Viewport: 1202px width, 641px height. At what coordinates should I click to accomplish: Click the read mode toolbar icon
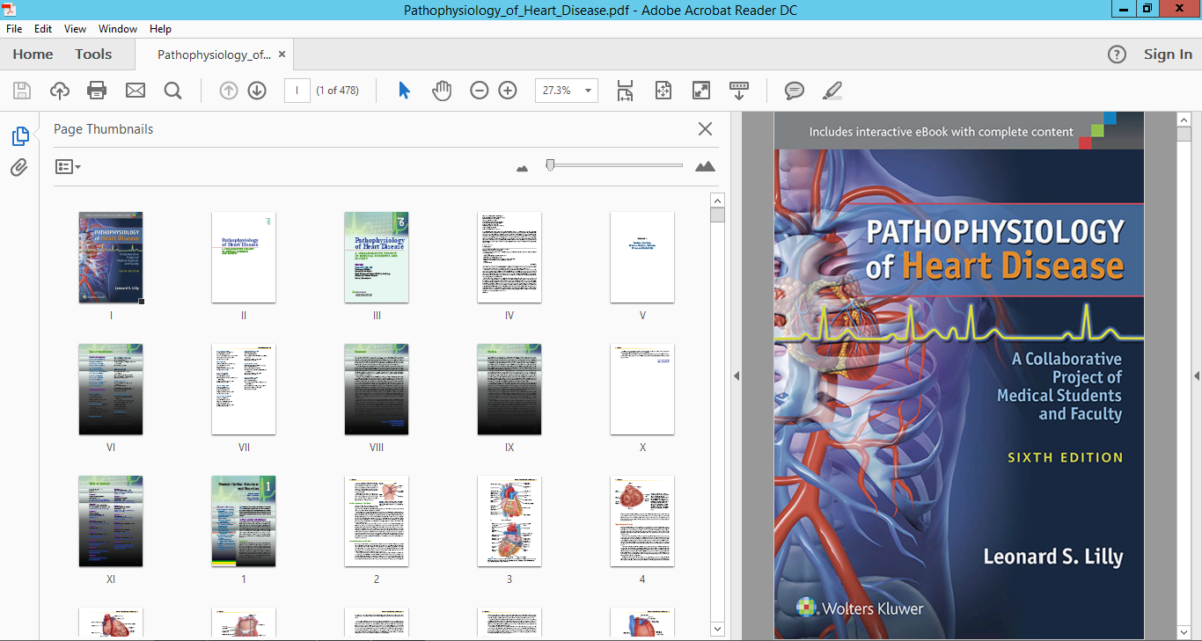[739, 91]
